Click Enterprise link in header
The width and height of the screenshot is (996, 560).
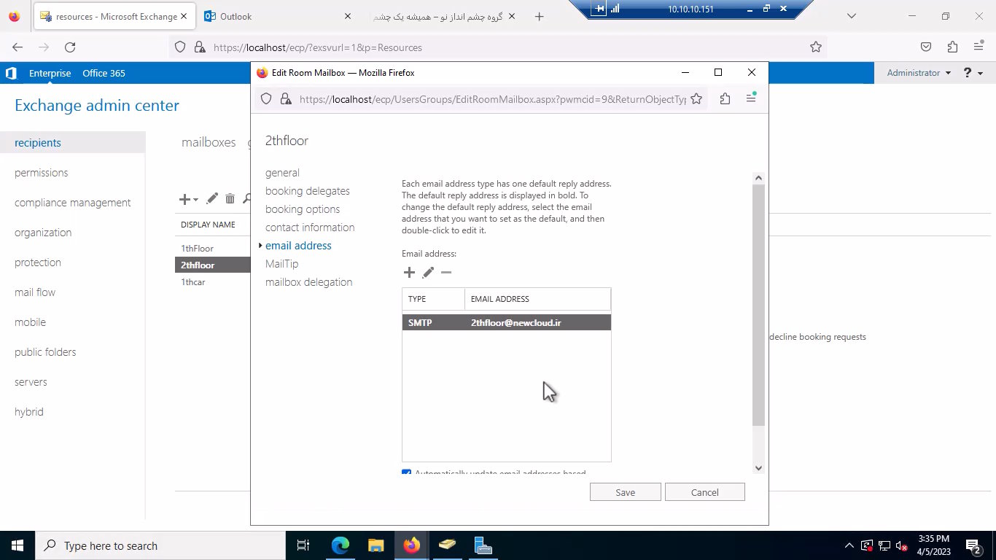click(x=50, y=73)
